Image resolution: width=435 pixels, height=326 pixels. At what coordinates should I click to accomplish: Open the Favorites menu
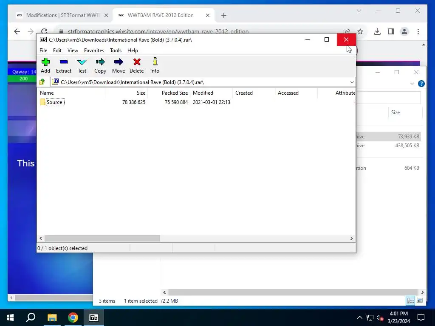point(94,51)
